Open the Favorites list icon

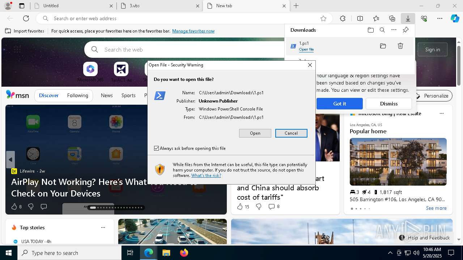click(x=376, y=18)
